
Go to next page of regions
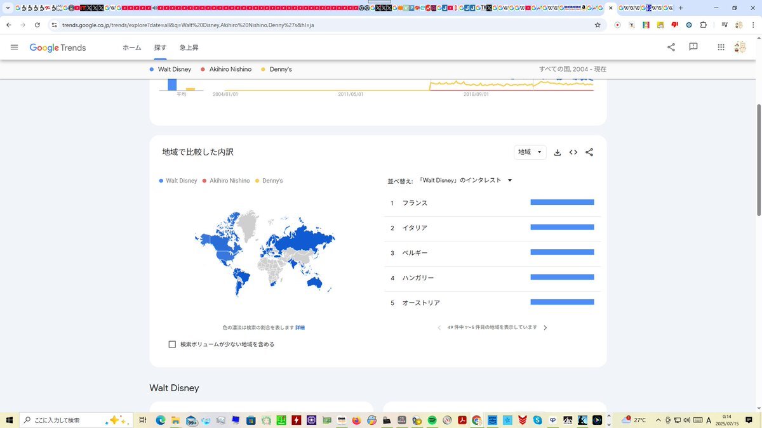(545, 328)
